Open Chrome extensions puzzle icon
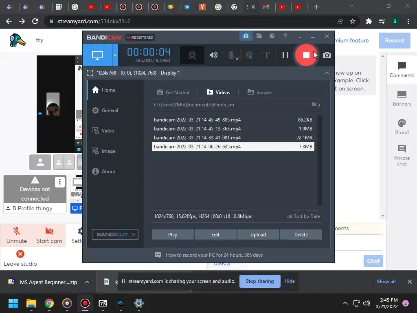This screenshot has height=313, width=417. point(369,21)
